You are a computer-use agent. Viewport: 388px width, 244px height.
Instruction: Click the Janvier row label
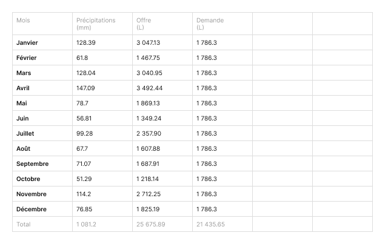pos(27,43)
